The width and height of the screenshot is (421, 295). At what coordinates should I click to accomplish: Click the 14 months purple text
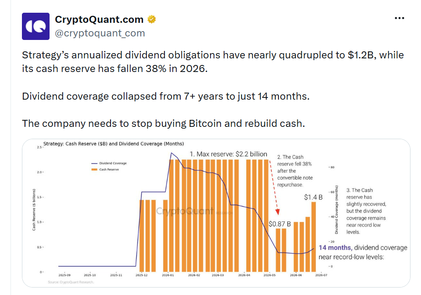click(335, 248)
